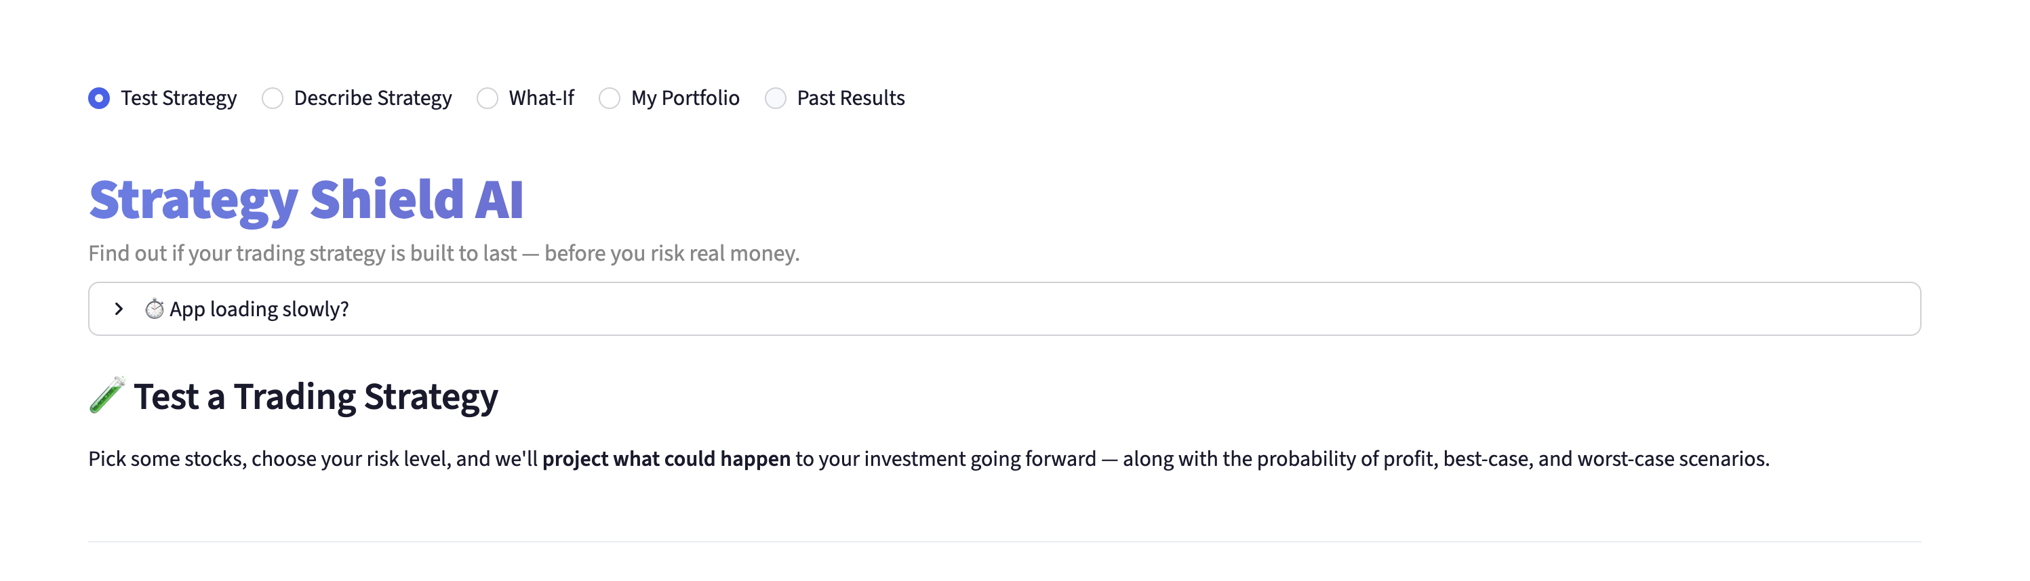This screenshot has height=581, width=2030.
Task: Click the test tube icon
Action: 106,395
